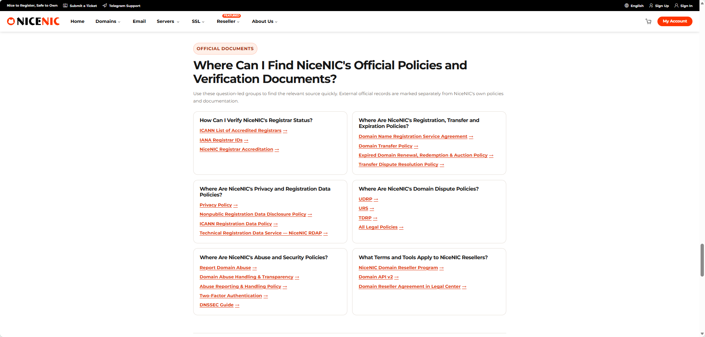Viewport: 705px width, 337px height.
Task: Click the Sign Up text link
Action: click(662, 6)
